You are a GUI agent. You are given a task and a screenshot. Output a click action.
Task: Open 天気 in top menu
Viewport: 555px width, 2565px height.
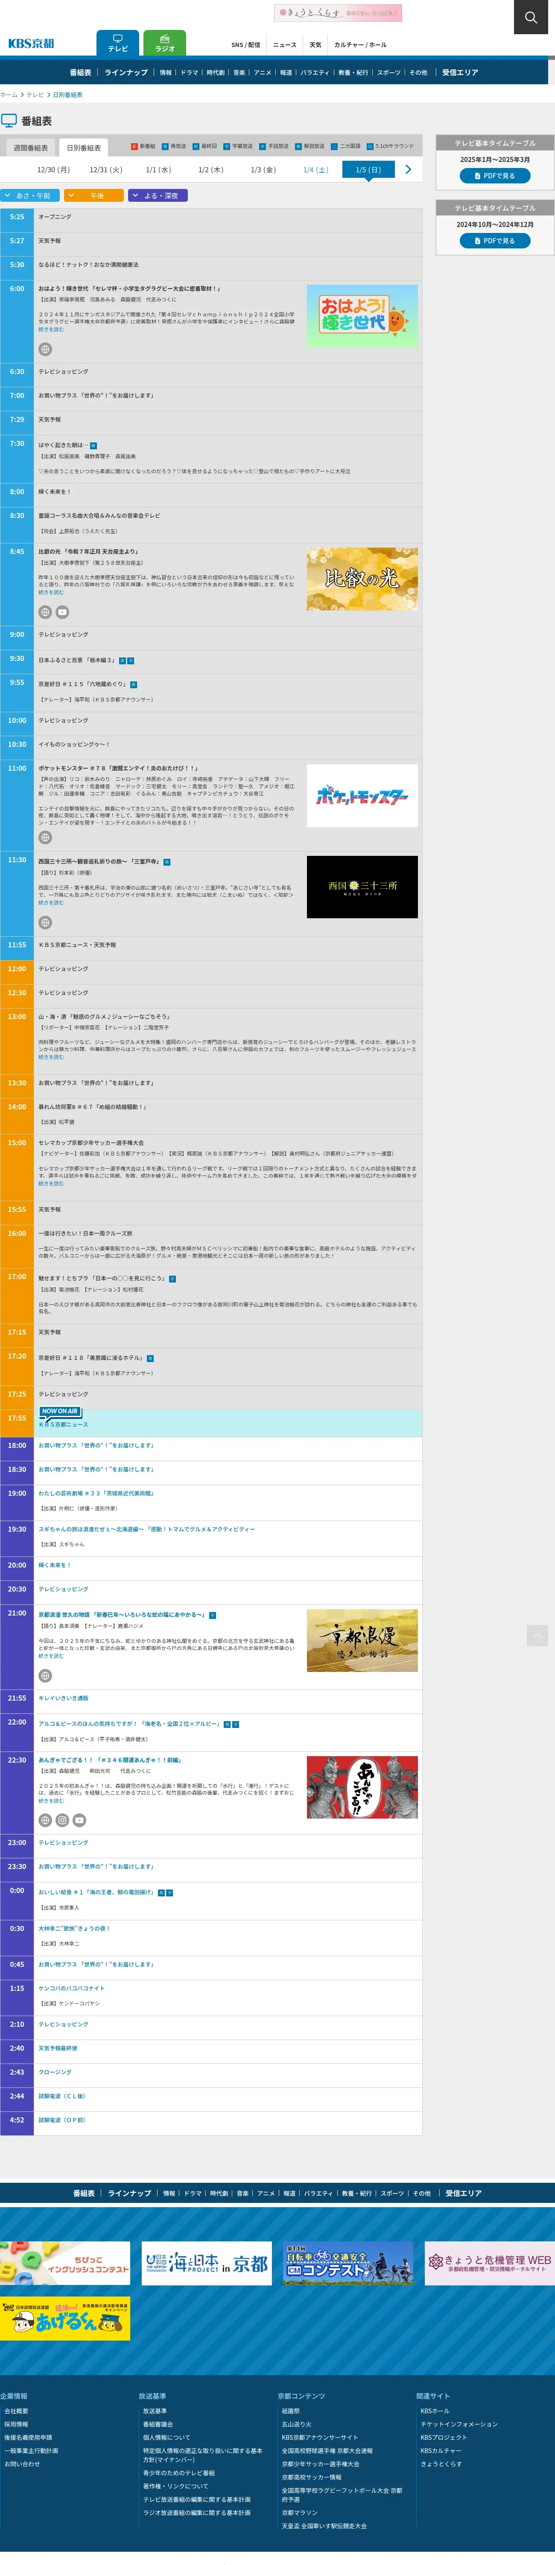315,45
